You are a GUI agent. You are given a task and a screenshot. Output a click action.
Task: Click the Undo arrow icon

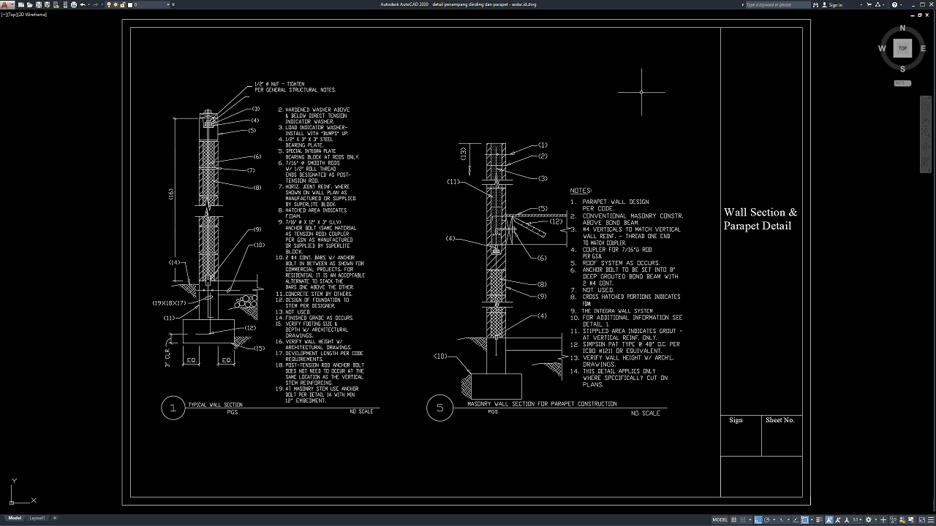tap(83, 4)
